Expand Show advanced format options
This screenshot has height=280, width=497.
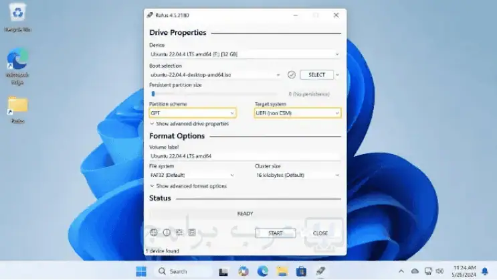(188, 186)
